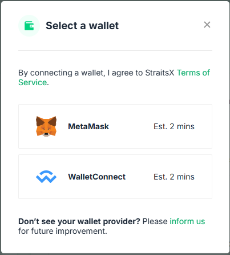230x255 pixels.
Task: Click the light green circle behind the wallet icon
Action: pos(29,26)
